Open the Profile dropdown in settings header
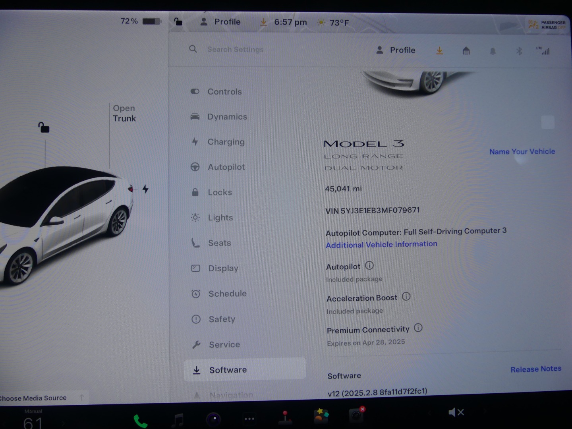 396,50
